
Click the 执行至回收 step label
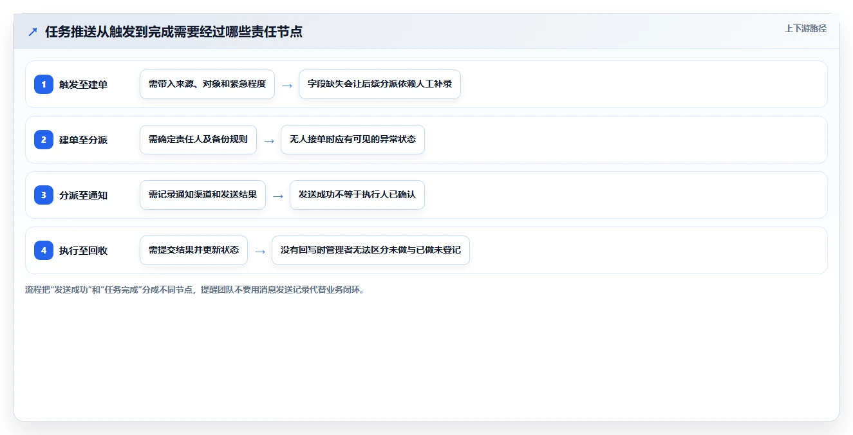[84, 250]
